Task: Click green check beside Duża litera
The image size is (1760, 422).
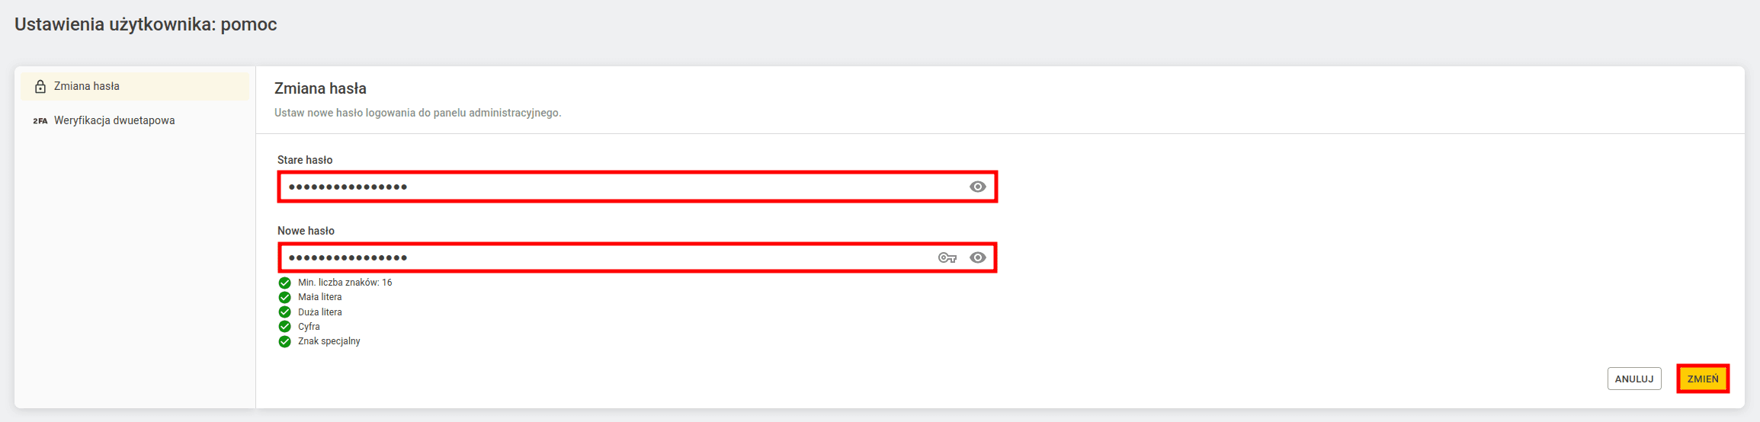Action: click(285, 312)
